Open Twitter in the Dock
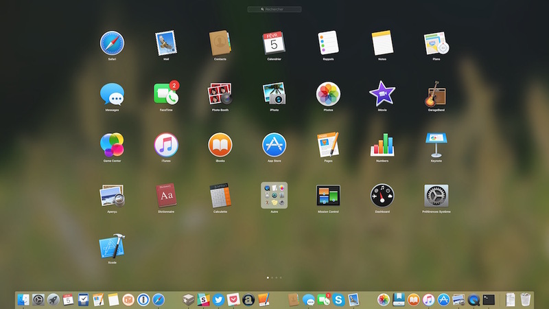The width and height of the screenshot is (549, 309). (218, 300)
